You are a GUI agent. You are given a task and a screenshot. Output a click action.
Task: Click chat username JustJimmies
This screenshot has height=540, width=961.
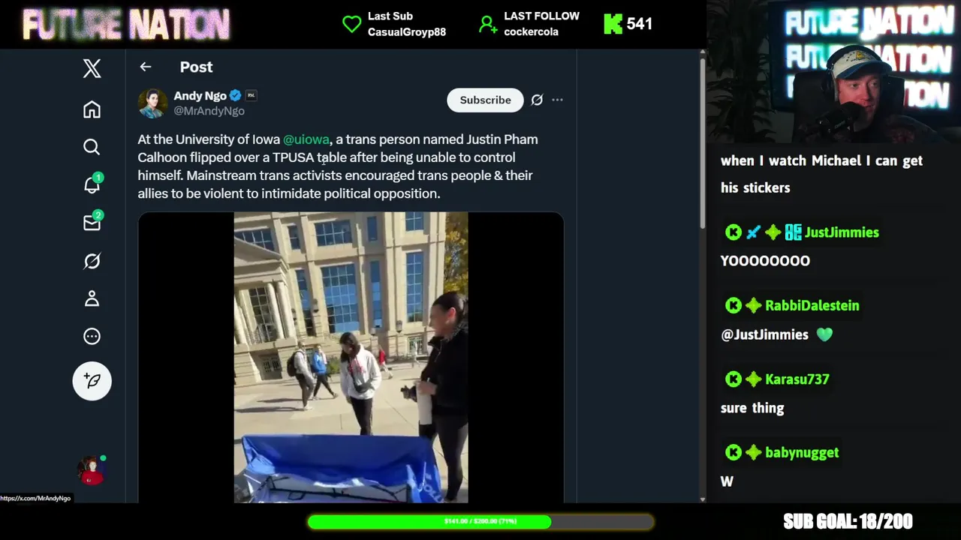[842, 232]
